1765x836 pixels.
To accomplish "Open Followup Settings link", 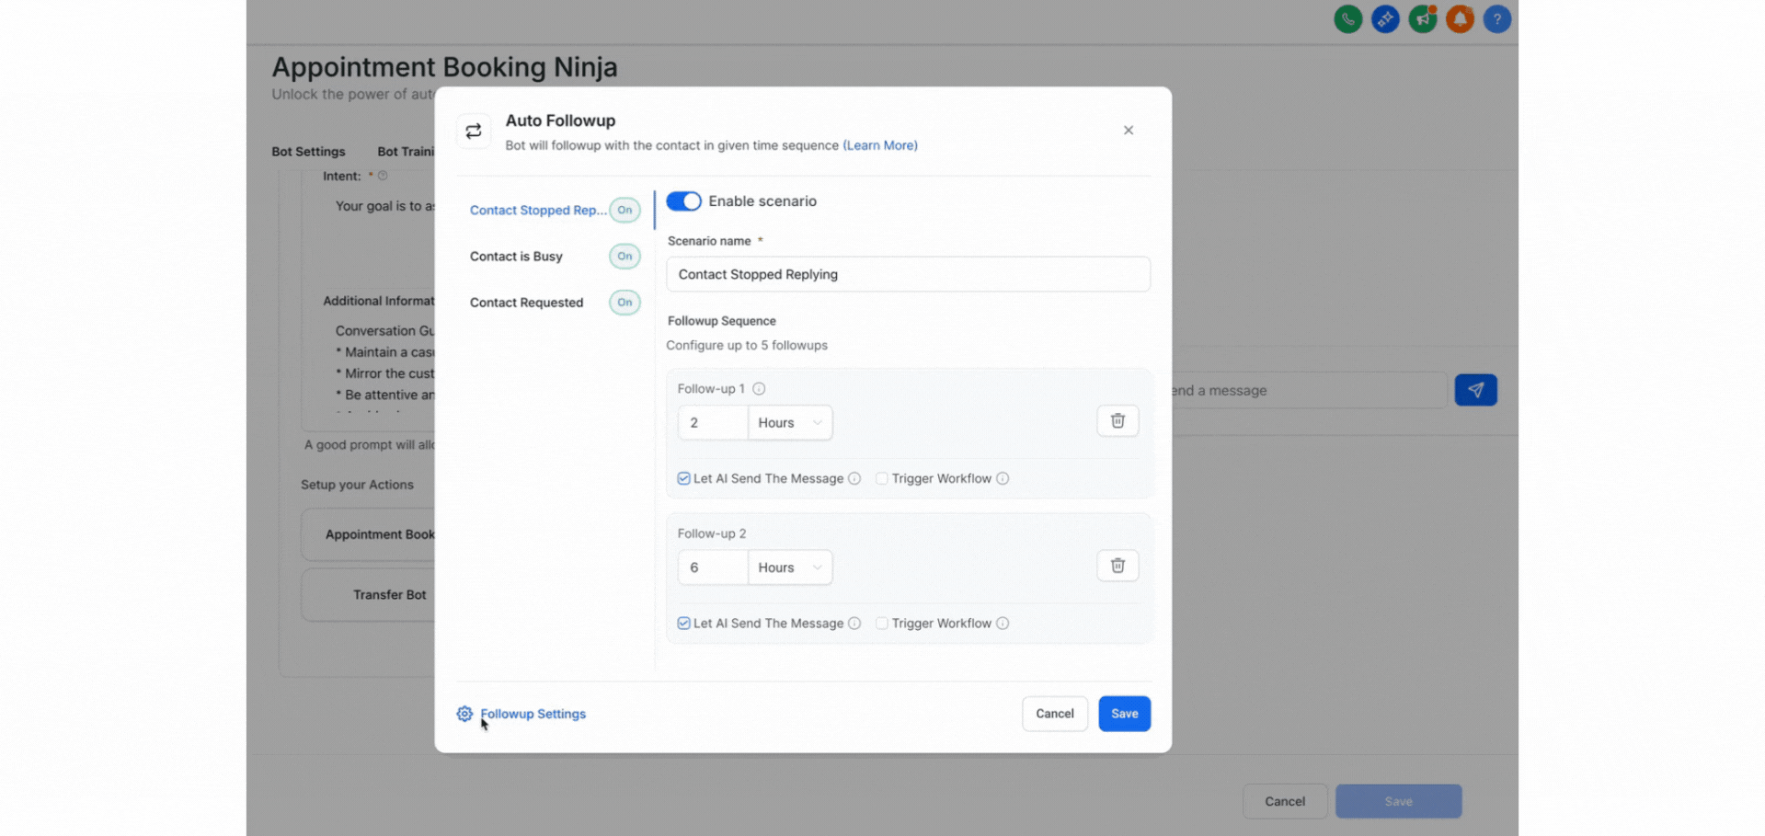I will (533, 714).
